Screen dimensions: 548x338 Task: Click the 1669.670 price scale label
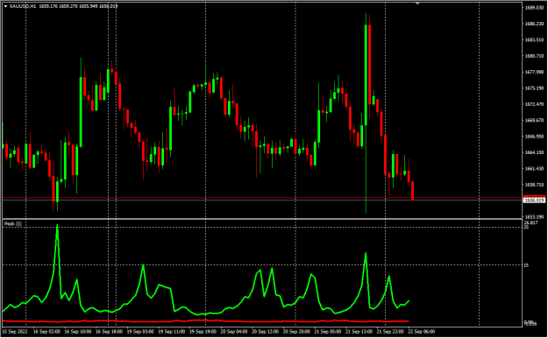coord(534,120)
